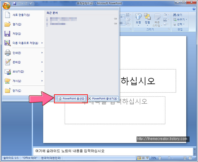Click the shape effects icon
198x162 pixels.
pyautogui.click(x=165, y=24)
